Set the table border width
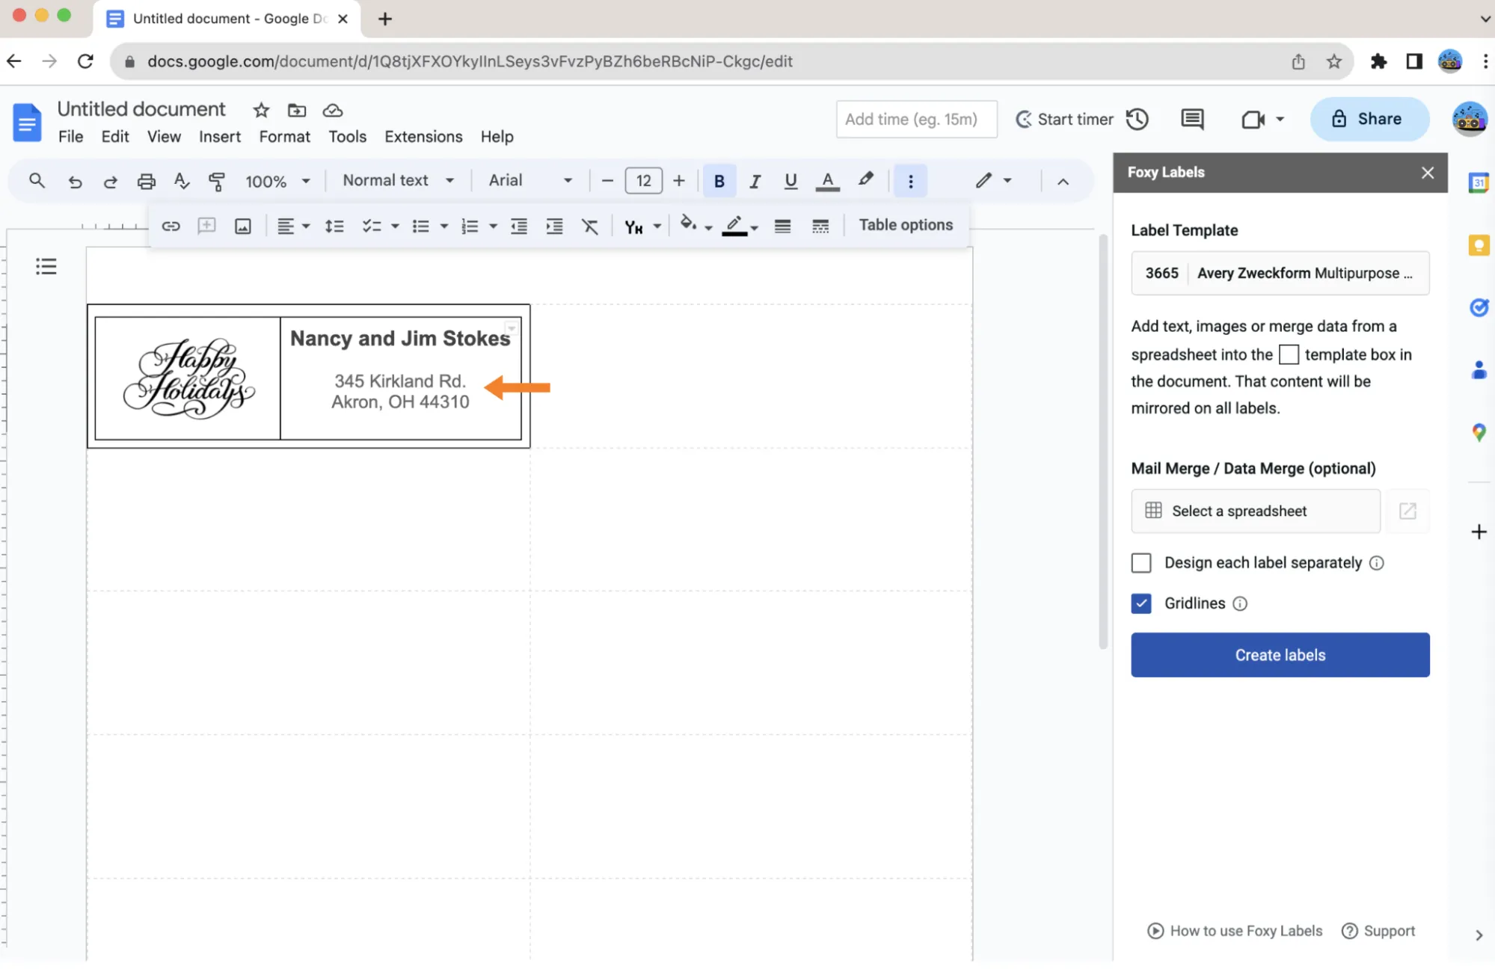1495x972 pixels. click(782, 226)
